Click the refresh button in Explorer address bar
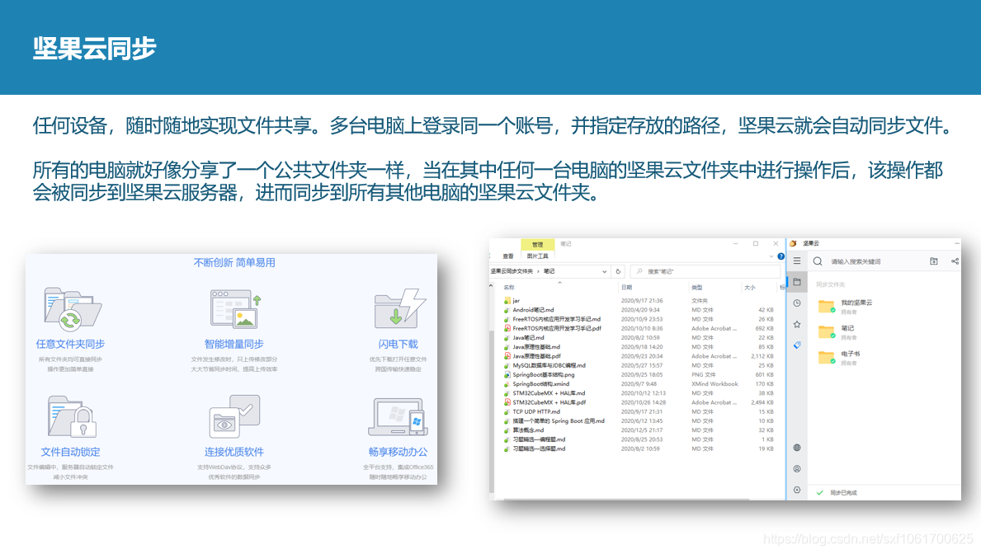 (618, 271)
